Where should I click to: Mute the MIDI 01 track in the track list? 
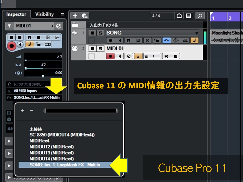92,49
